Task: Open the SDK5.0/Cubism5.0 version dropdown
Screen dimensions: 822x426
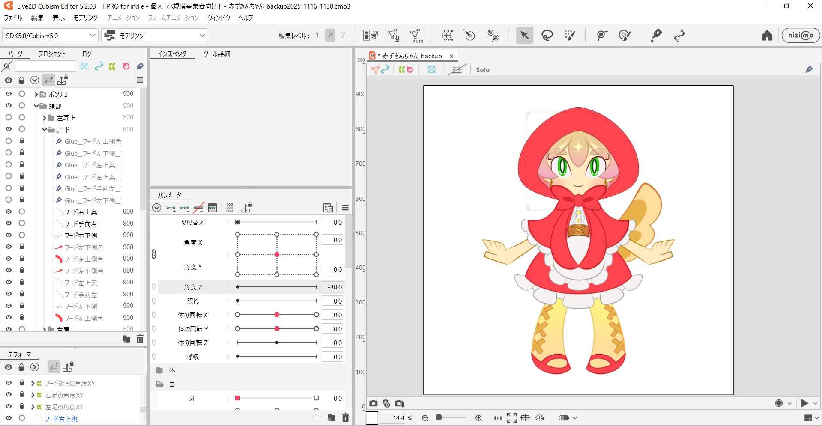Action: pyautogui.click(x=50, y=36)
